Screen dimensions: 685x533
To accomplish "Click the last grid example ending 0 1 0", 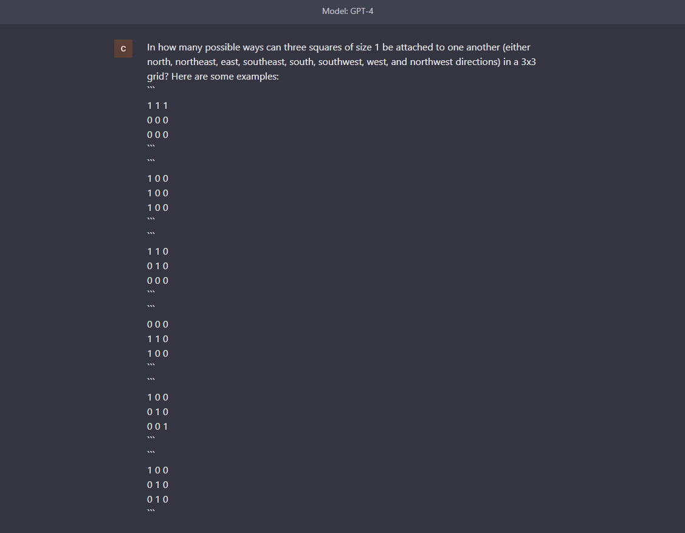I will pos(157,484).
